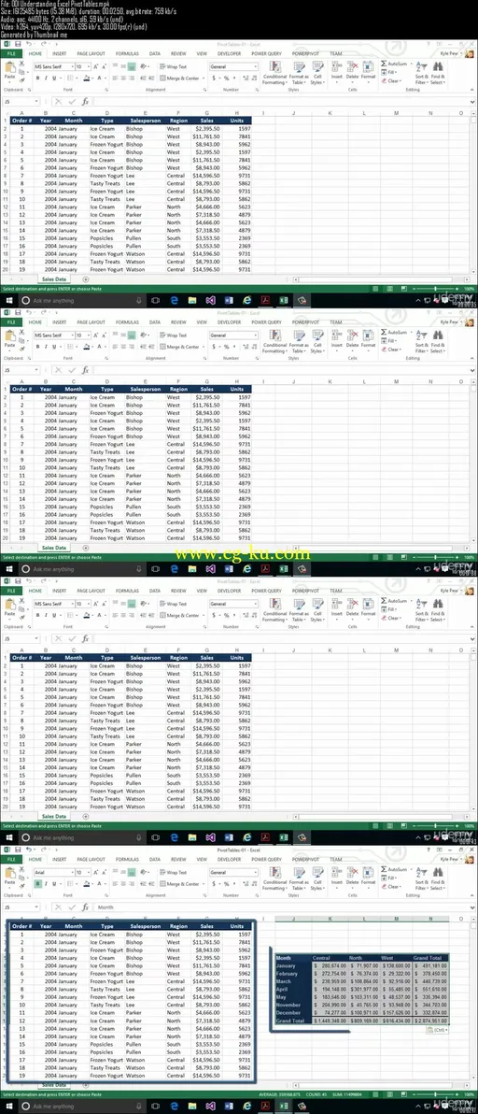Open the font size 10 dropdown in the top frame
This screenshot has height=1114, width=478.
click(x=87, y=66)
